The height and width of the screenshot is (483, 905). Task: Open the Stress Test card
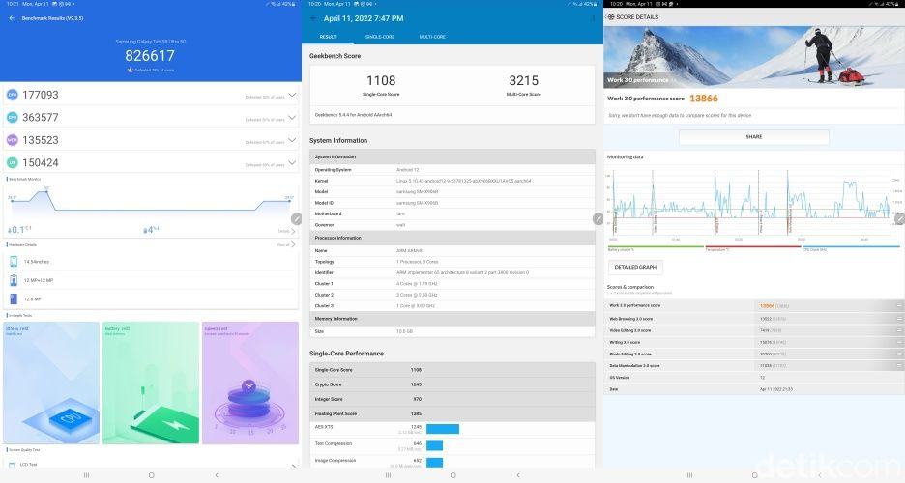51,383
